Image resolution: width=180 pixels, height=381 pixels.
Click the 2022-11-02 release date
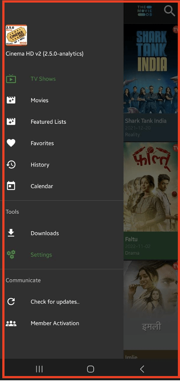[137, 247]
